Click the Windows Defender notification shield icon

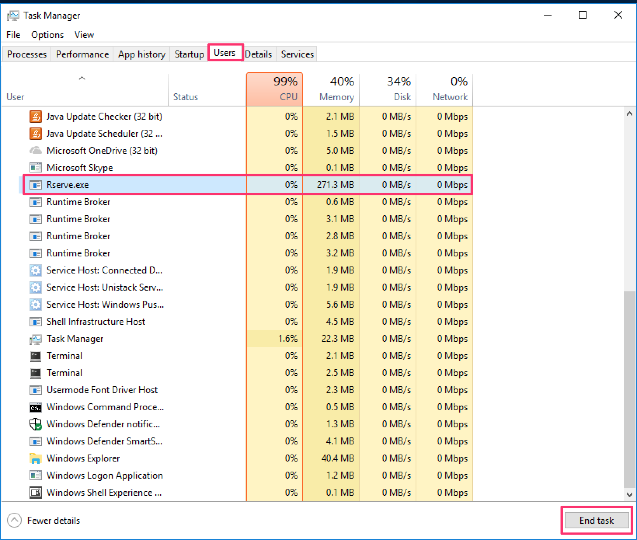pos(36,424)
